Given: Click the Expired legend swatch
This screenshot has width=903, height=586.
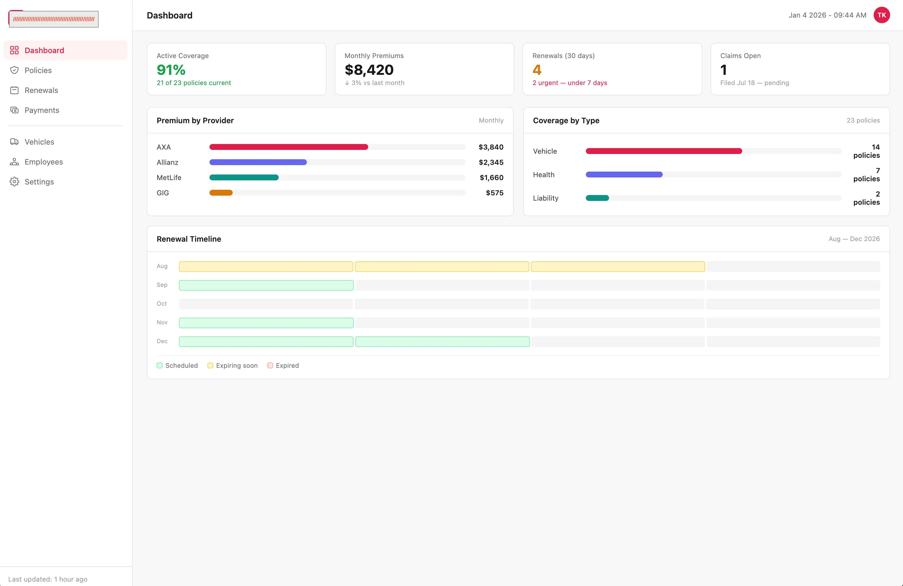Looking at the screenshot, I should 270,365.
